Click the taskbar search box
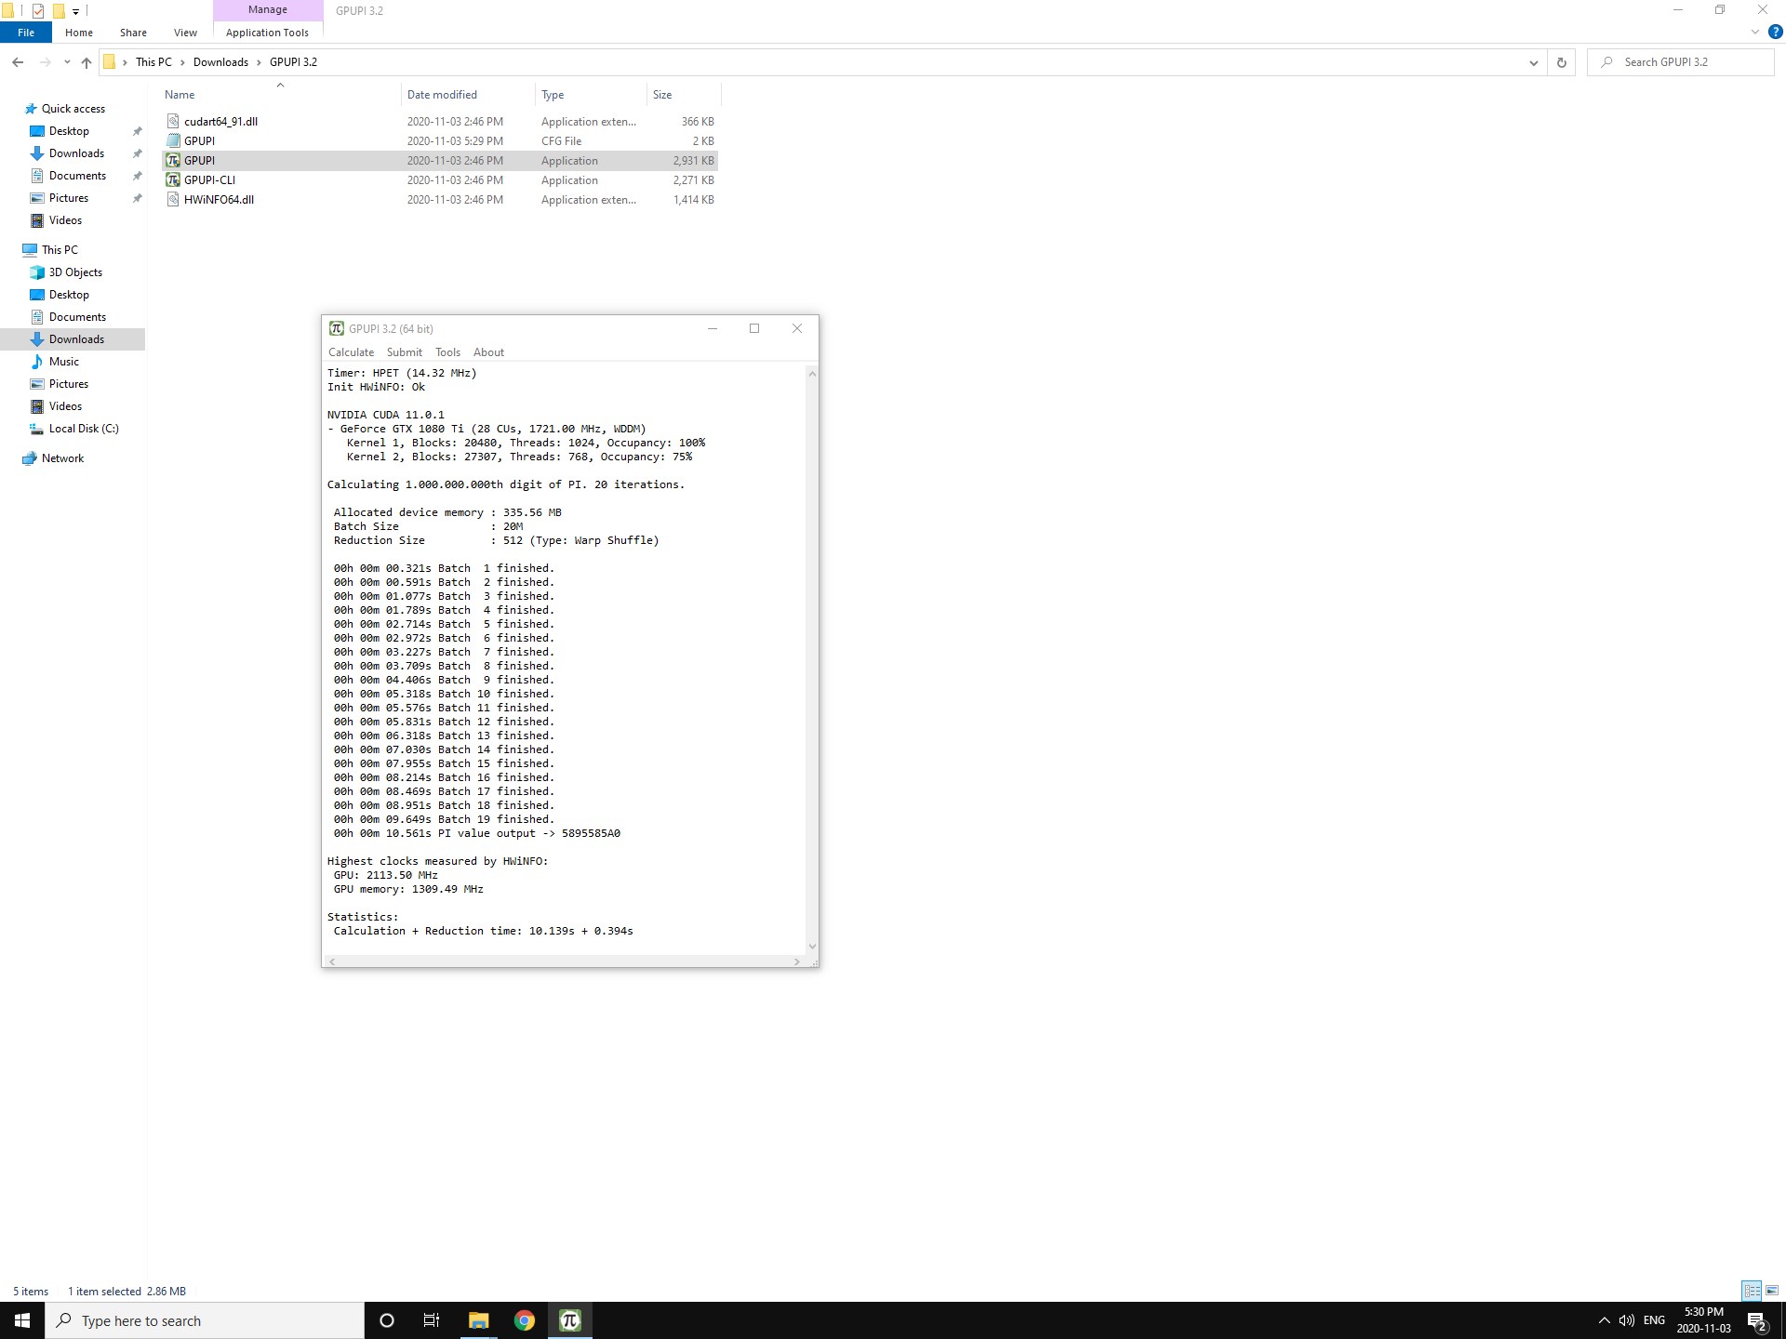This screenshot has width=1786, height=1339. pos(205,1320)
